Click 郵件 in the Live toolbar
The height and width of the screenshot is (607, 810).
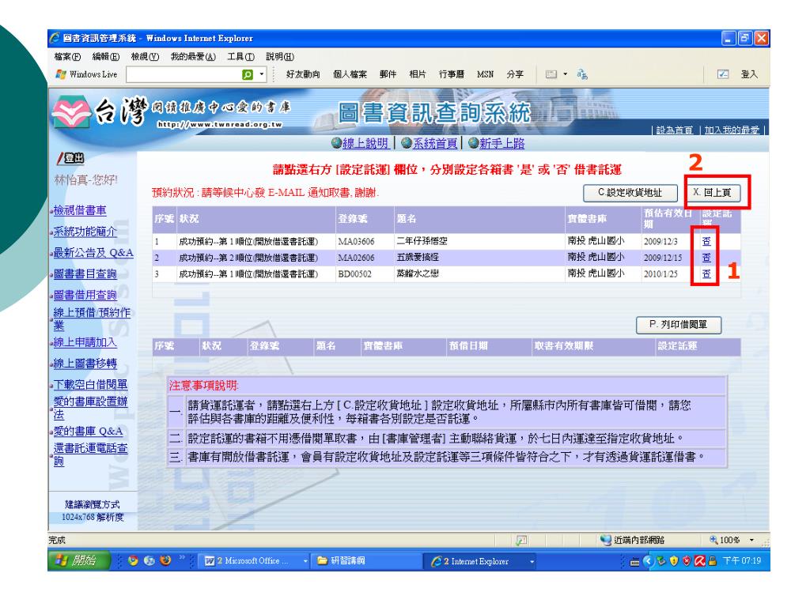click(388, 74)
